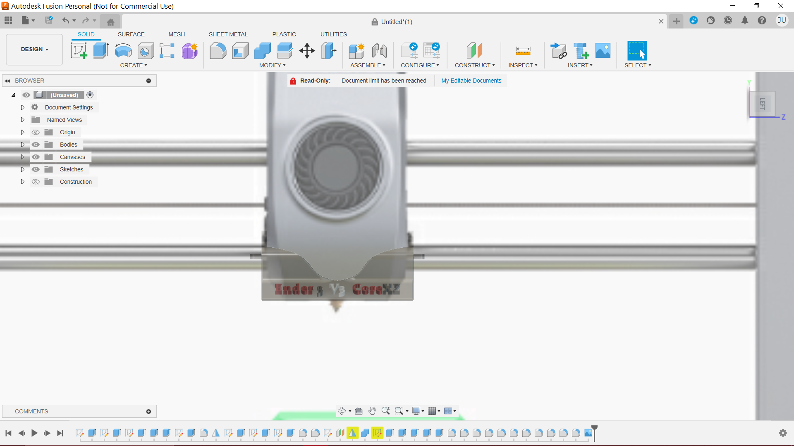Toggle visibility of the Unsaved root component
The height and width of the screenshot is (446, 794).
click(26, 95)
